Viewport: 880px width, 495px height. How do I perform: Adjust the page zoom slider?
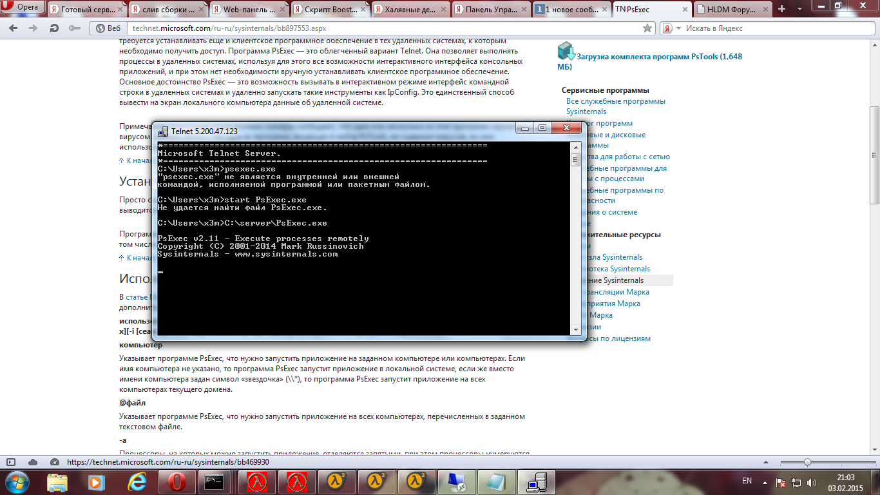click(807, 462)
